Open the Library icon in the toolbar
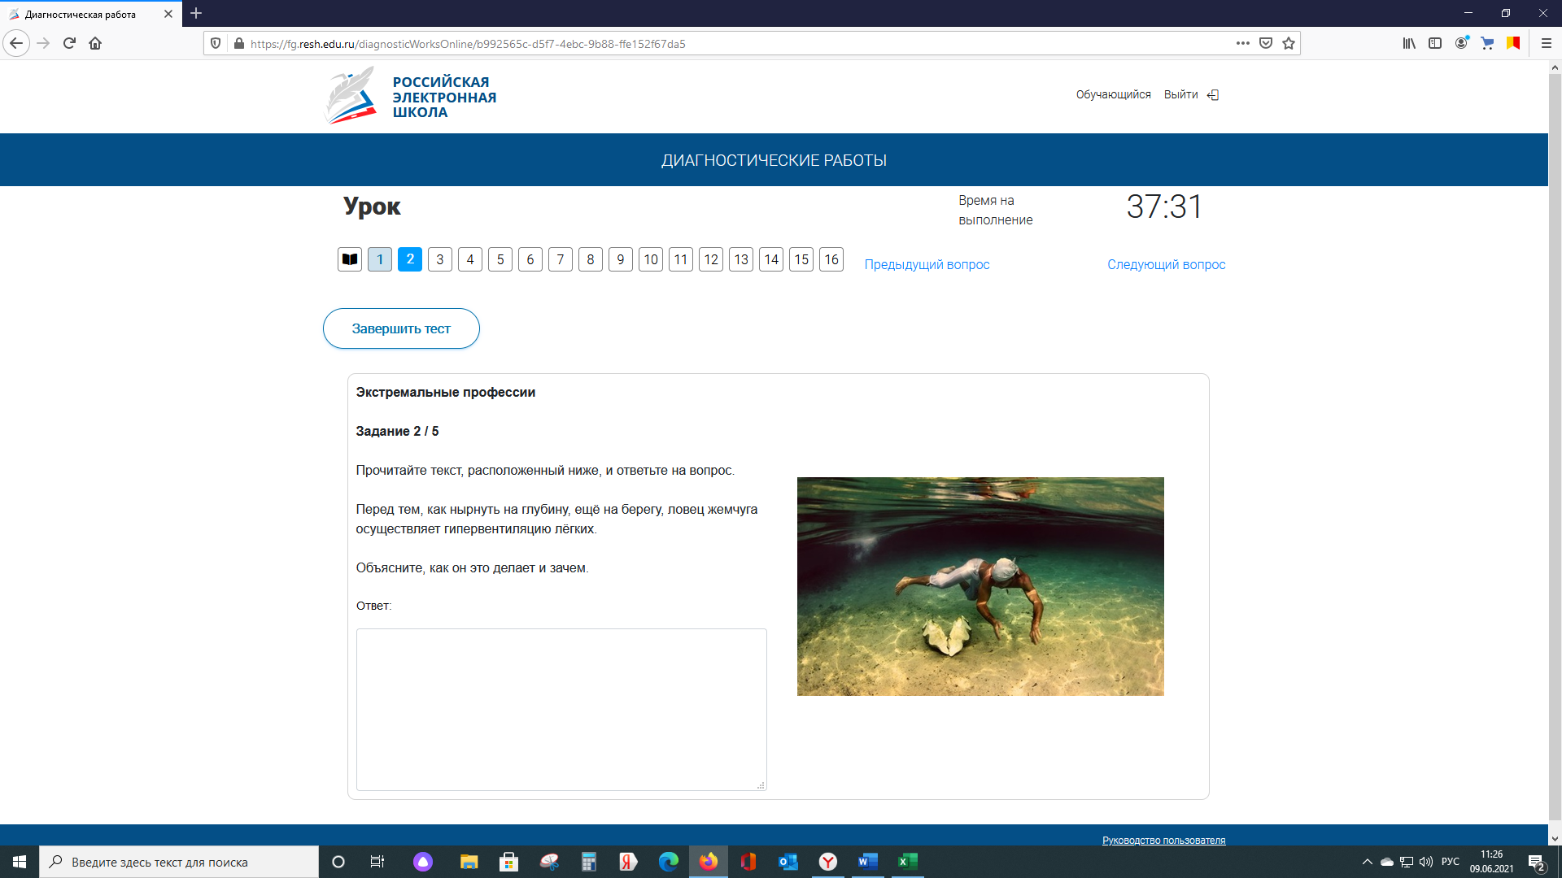This screenshot has height=878, width=1562. [x=1409, y=43]
